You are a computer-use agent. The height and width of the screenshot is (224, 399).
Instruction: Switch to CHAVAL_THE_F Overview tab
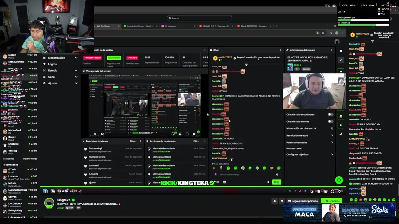216,26
